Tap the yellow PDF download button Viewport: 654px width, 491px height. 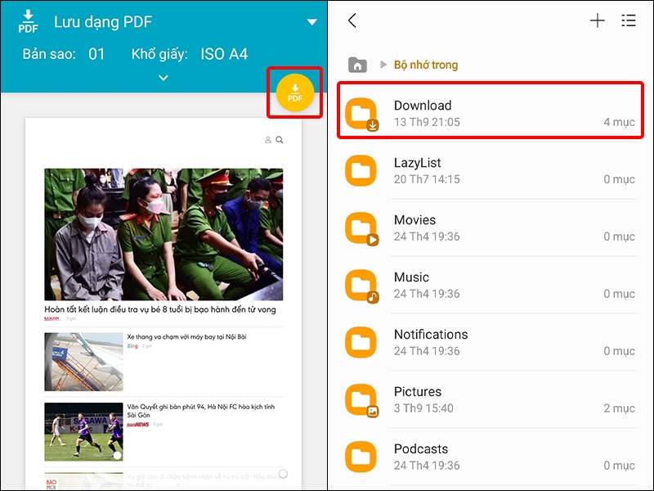pos(294,93)
